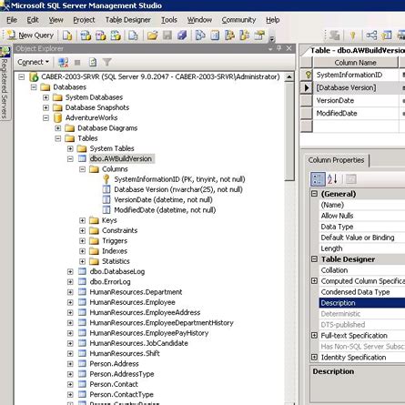Select SystemInformationID column in the tree
This screenshot has width=405, height=405.
pyautogui.click(x=179, y=179)
